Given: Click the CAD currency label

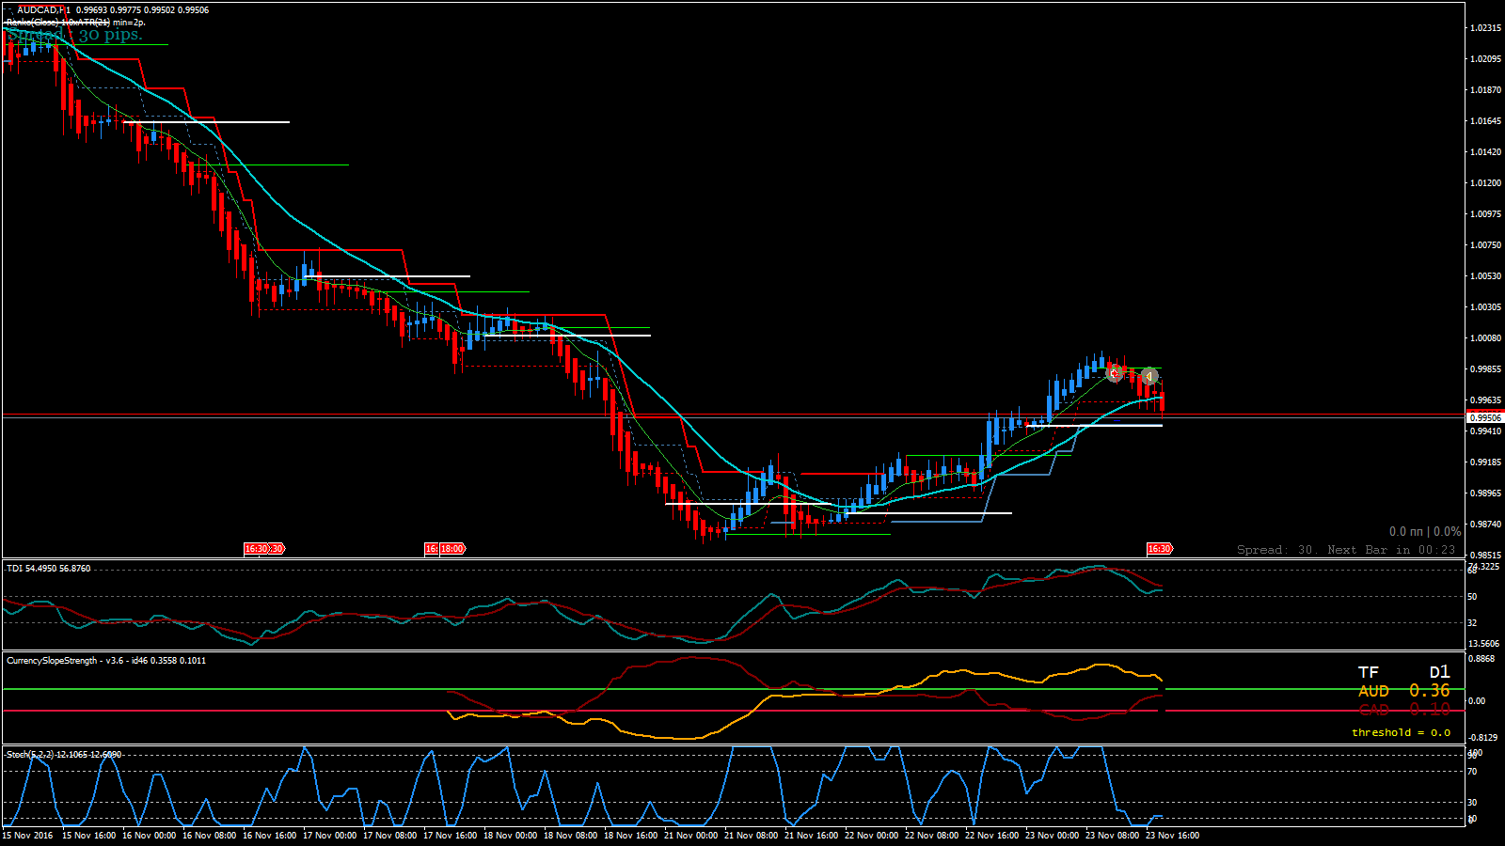Looking at the screenshot, I should pyautogui.click(x=1373, y=710).
